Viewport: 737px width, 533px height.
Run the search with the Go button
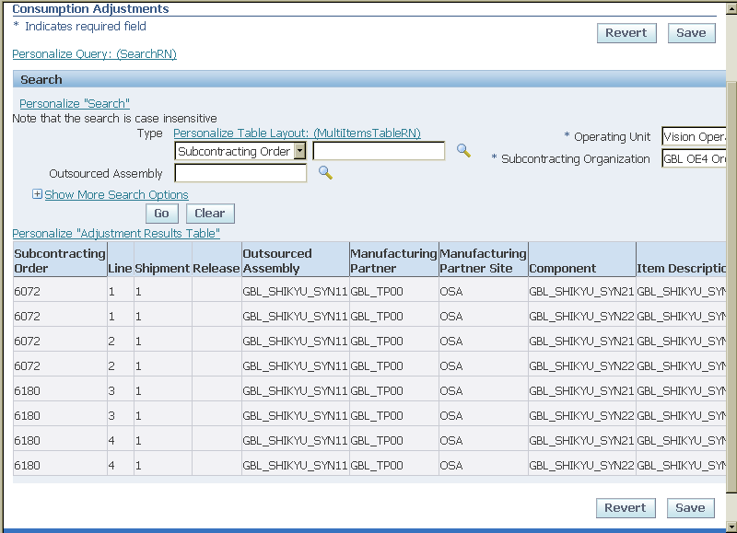pyautogui.click(x=162, y=214)
